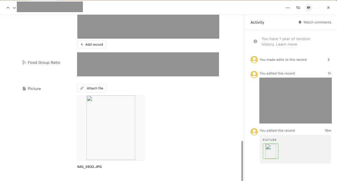
Task: Go to the next record with down arrow
Action: 14,8
